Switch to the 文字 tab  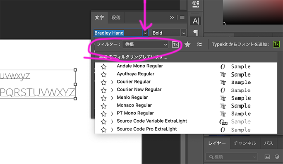click(99, 17)
